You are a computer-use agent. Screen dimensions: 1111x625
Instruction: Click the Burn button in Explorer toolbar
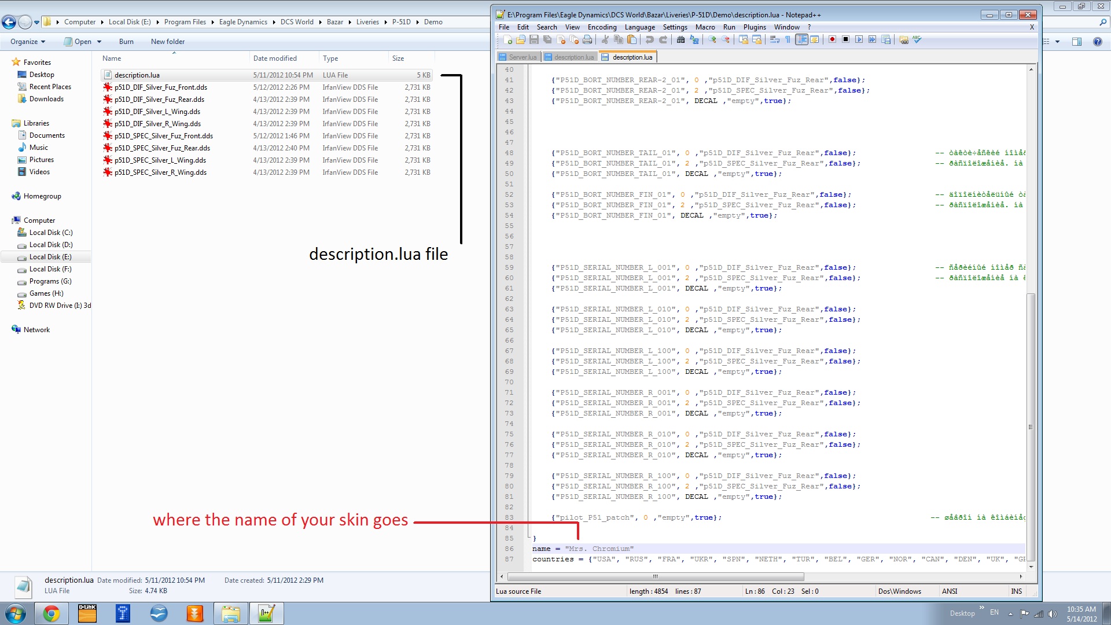pos(126,42)
